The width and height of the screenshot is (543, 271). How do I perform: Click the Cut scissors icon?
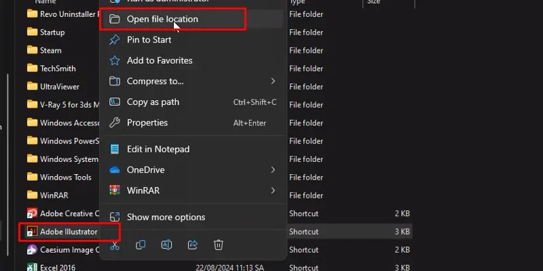click(x=115, y=245)
